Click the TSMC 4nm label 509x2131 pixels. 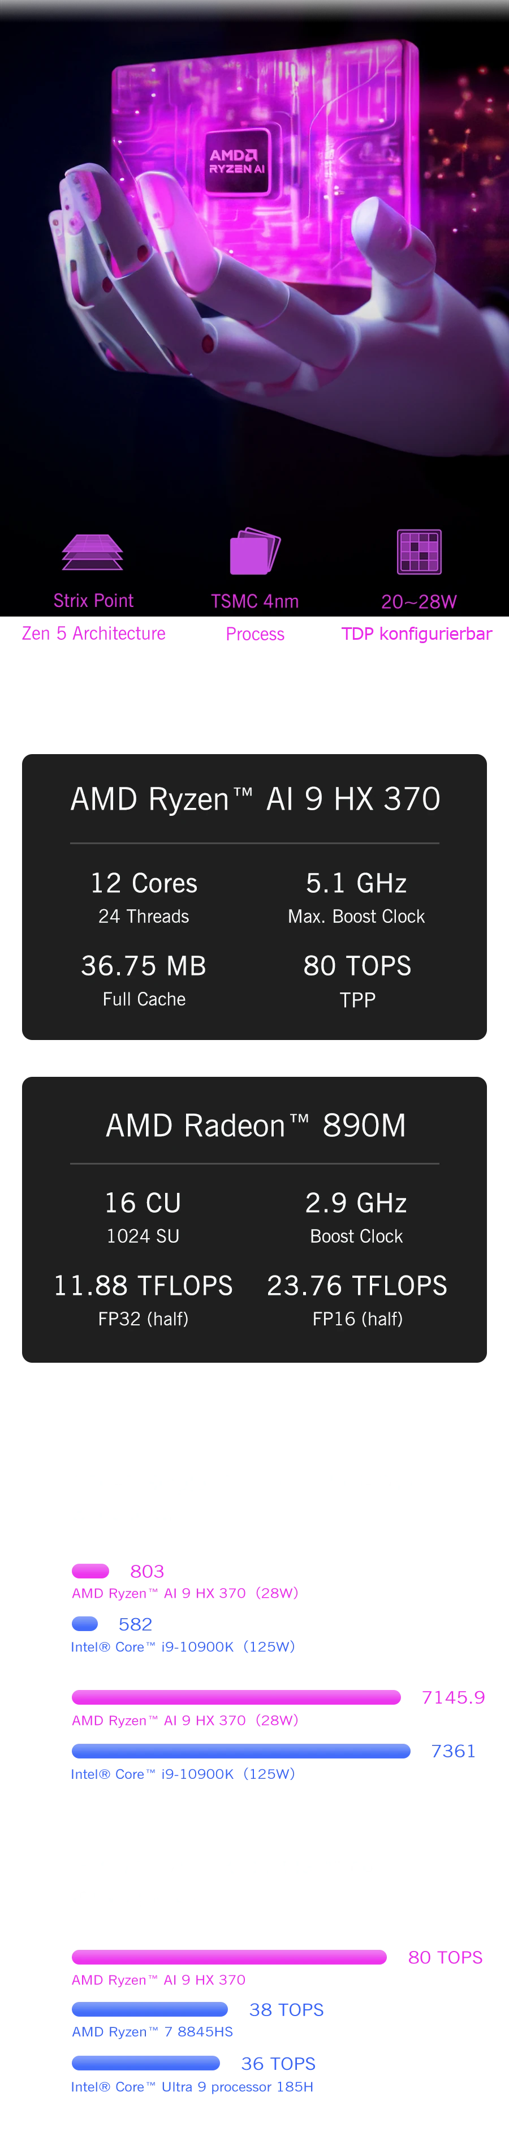(x=255, y=601)
